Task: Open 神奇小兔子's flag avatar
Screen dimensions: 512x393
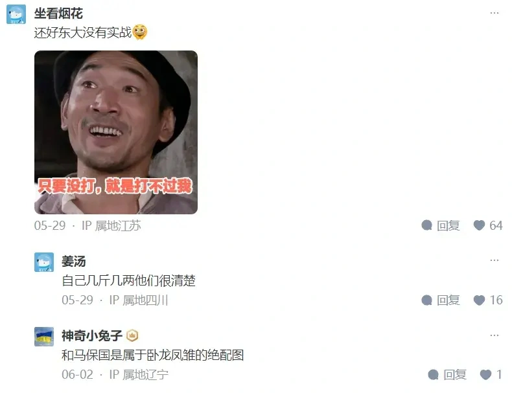Action: 44,337
